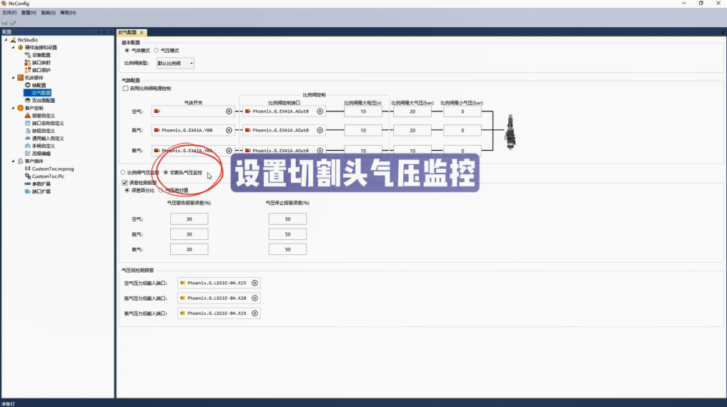This screenshot has width=727, height=407.
Task: Close the 吹气配置 tab
Action: point(142,33)
